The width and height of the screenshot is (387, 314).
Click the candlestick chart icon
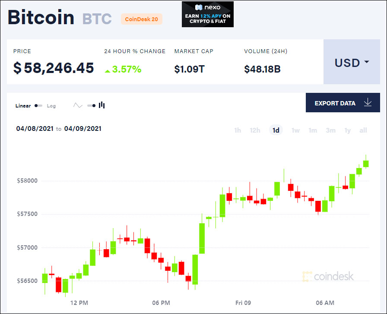[x=102, y=105]
